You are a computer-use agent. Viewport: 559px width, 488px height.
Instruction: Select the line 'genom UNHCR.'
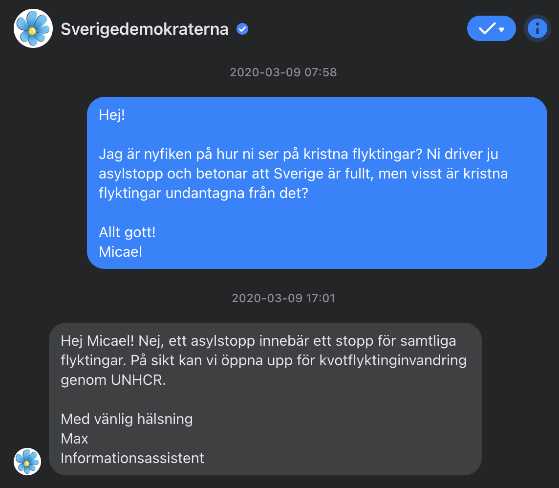tap(113, 380)
